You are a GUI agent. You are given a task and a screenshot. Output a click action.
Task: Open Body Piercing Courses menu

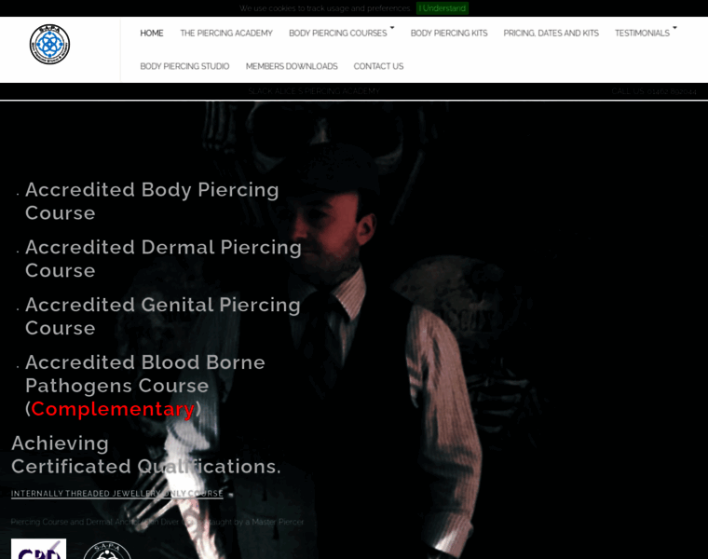coord(338,34)
